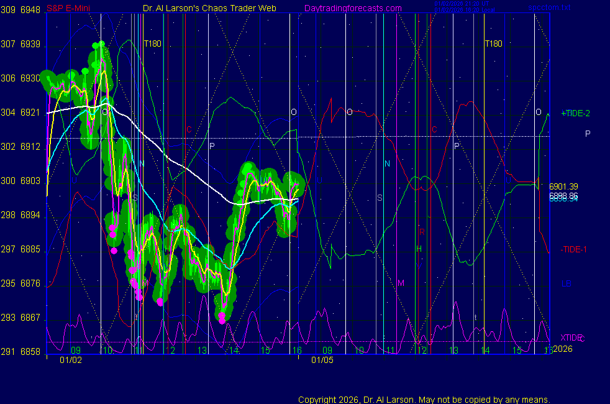Click the 6901.39 current price readout

click(563, 186)
